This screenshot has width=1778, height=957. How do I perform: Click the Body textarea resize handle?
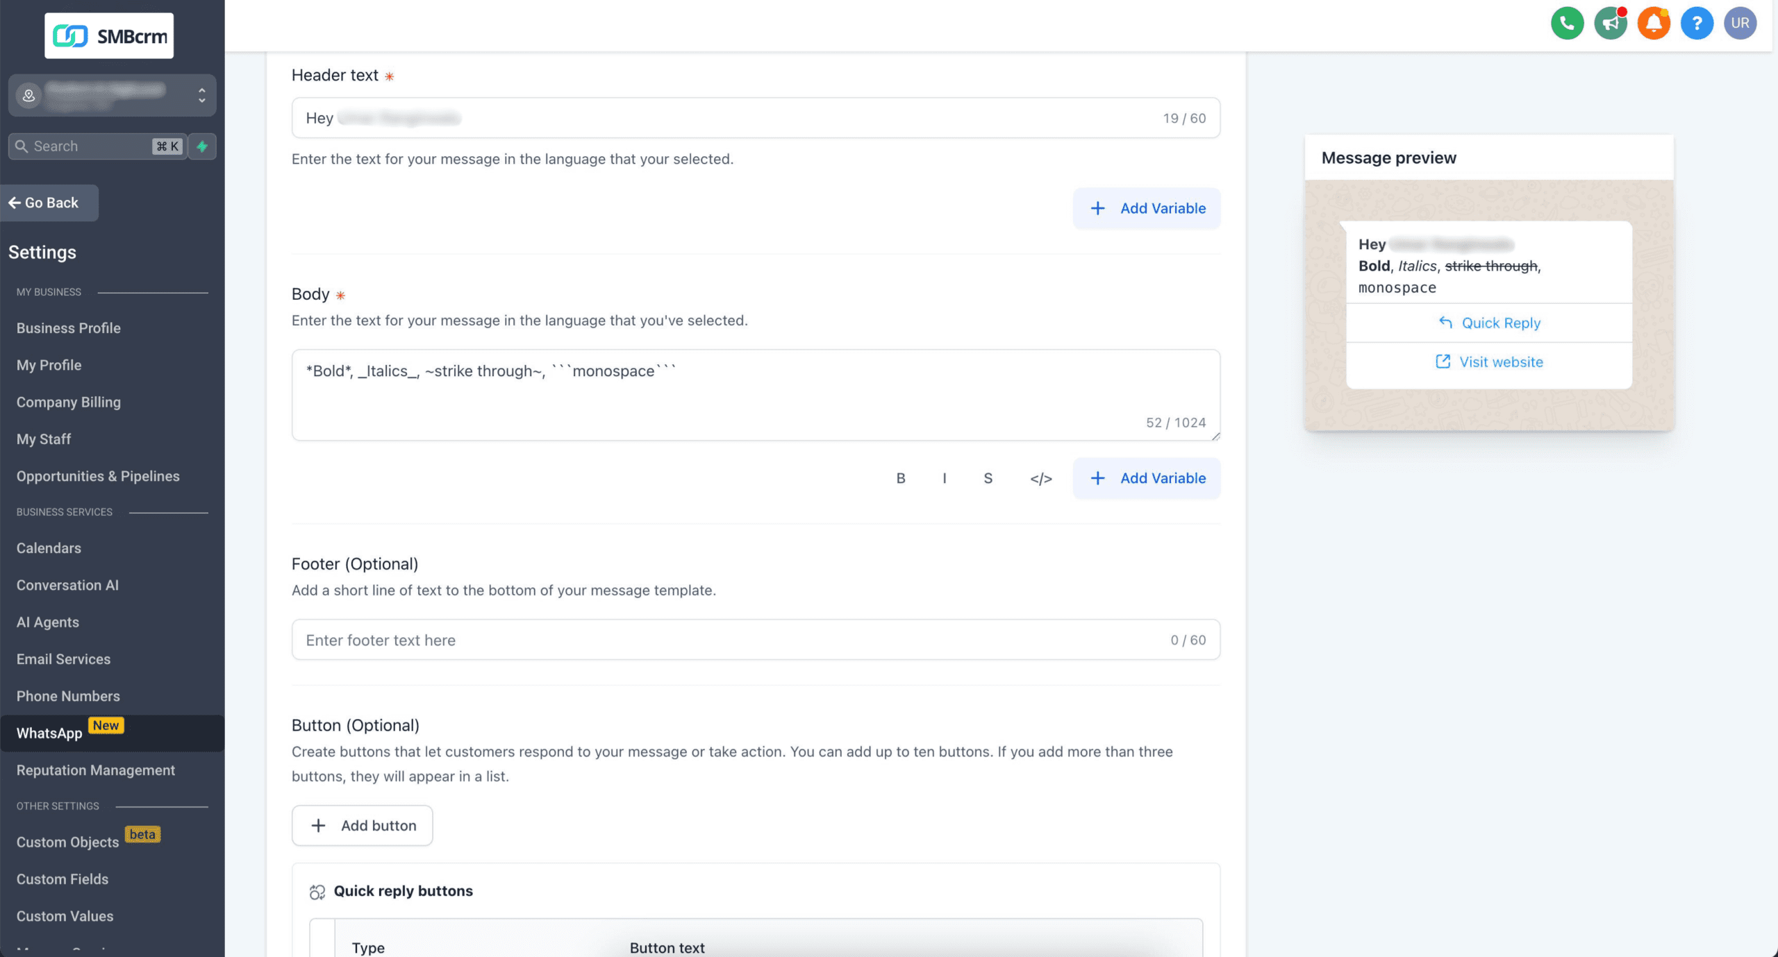[1215, 436]
